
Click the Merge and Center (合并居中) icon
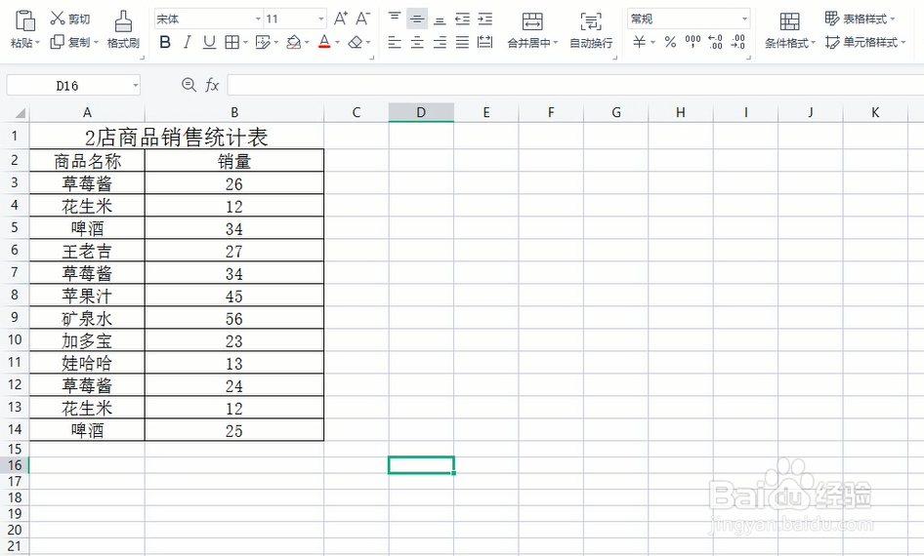(532, 21)
